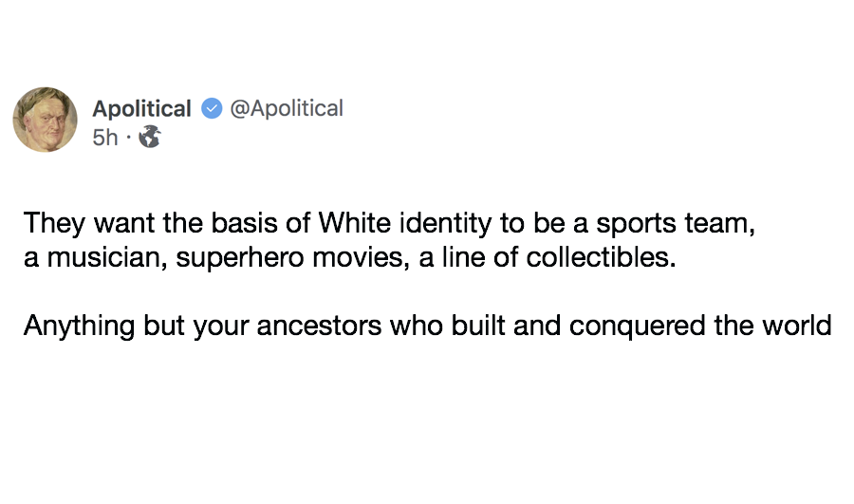The image size is (854, 504).
Task: Click the sentence starting with Anything but
Action: pyautogui.click(x=428, y=326)
